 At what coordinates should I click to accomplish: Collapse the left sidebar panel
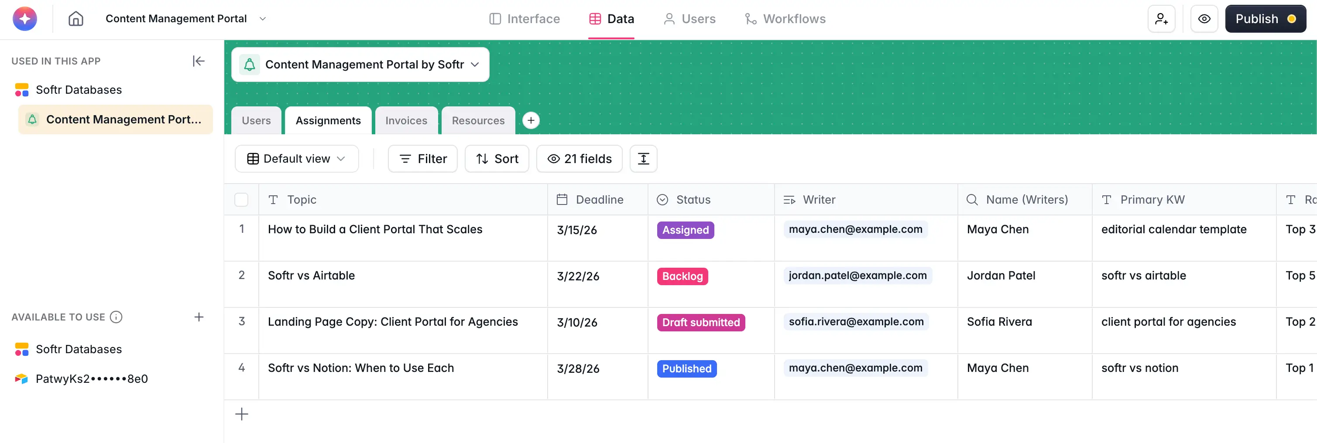point(199,61)
